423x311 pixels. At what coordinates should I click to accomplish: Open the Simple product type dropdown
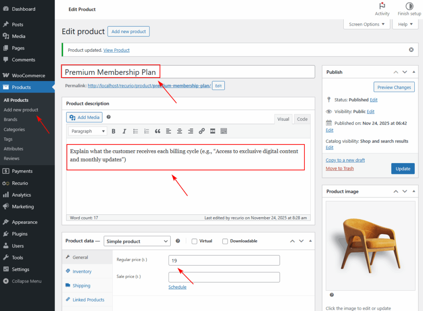[x=137, y=241]
